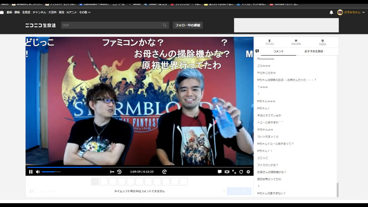The height and width of the screenshot is (207, 368).
Task: Select comment 'ファミコンかな？' in list
Action: [x=268, y=165]
